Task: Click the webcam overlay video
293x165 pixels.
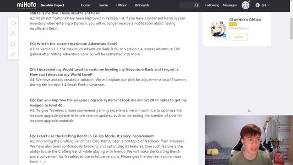Action: 249,140
